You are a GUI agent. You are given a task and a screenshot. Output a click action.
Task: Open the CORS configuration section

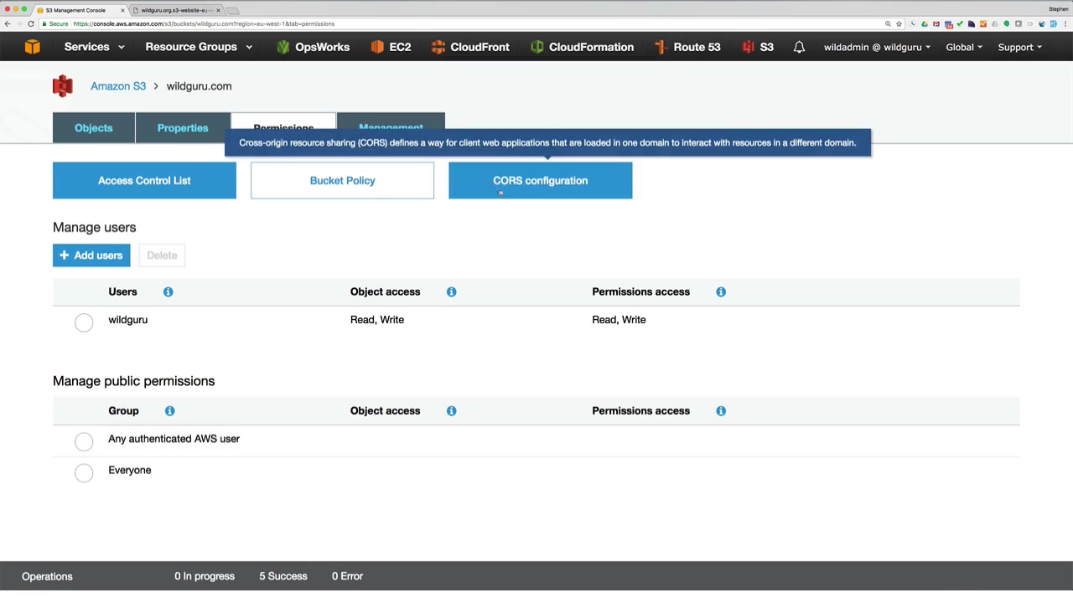[541, 181]
